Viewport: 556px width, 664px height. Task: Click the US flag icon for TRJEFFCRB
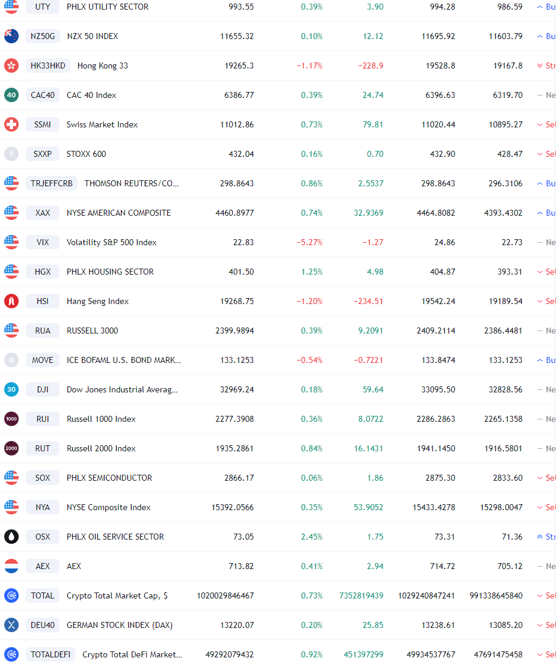click(x=11, y=183)
